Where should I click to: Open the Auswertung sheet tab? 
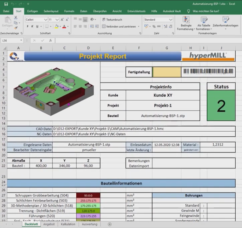89,224
